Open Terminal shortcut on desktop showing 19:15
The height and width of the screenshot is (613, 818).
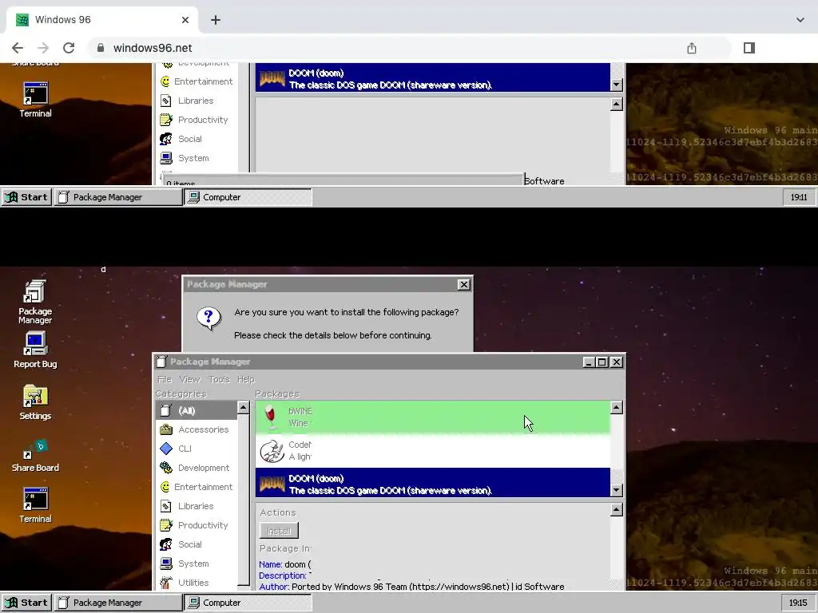coord(35,505)
